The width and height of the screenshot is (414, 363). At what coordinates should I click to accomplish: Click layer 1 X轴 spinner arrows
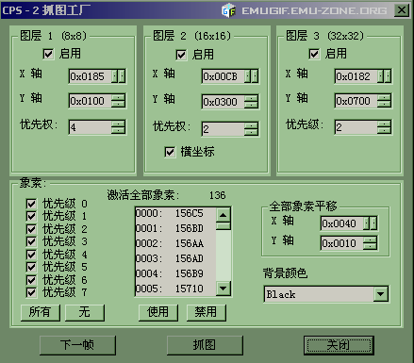(x=119, y=76)
